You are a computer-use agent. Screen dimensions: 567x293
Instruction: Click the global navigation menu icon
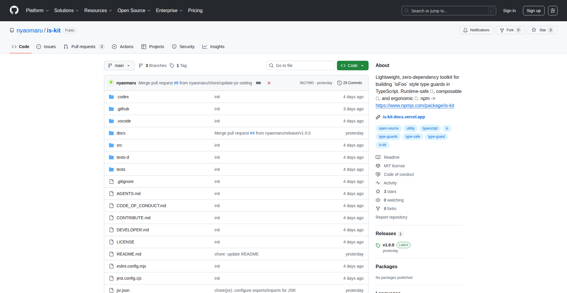point(553,11)
